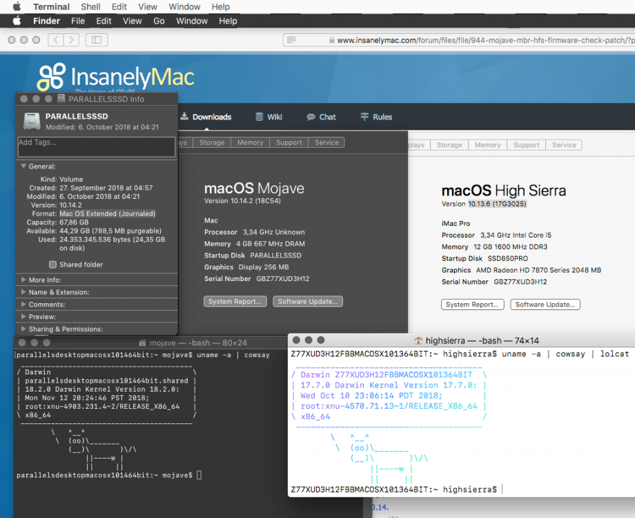635x518 pixels.
Task: Open the Apple menu in Finder menu bar
Action: click(17, 21)
